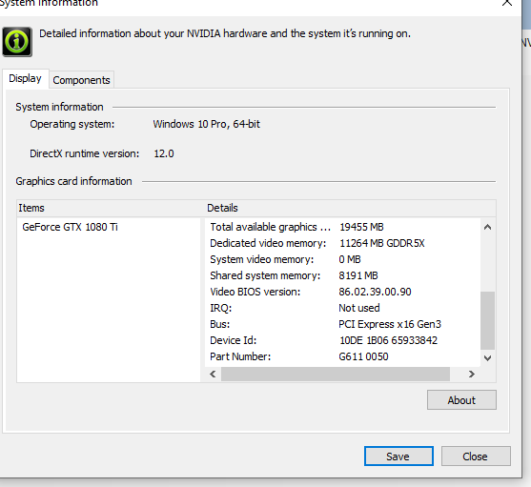Select the Device Id row
Viewport: 531px width, 487px height.
point(342,340)
